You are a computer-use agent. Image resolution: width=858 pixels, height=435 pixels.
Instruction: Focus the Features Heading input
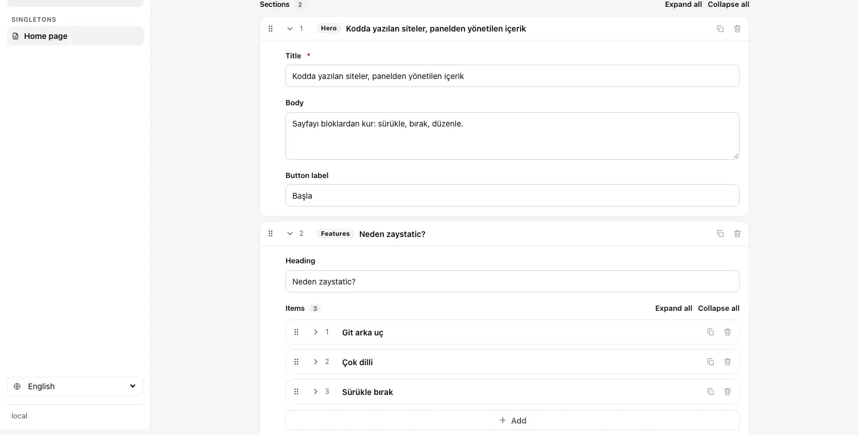click(x=513, y=281)
